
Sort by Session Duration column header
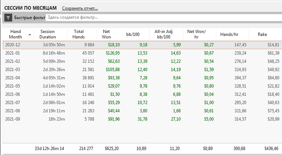48,34
